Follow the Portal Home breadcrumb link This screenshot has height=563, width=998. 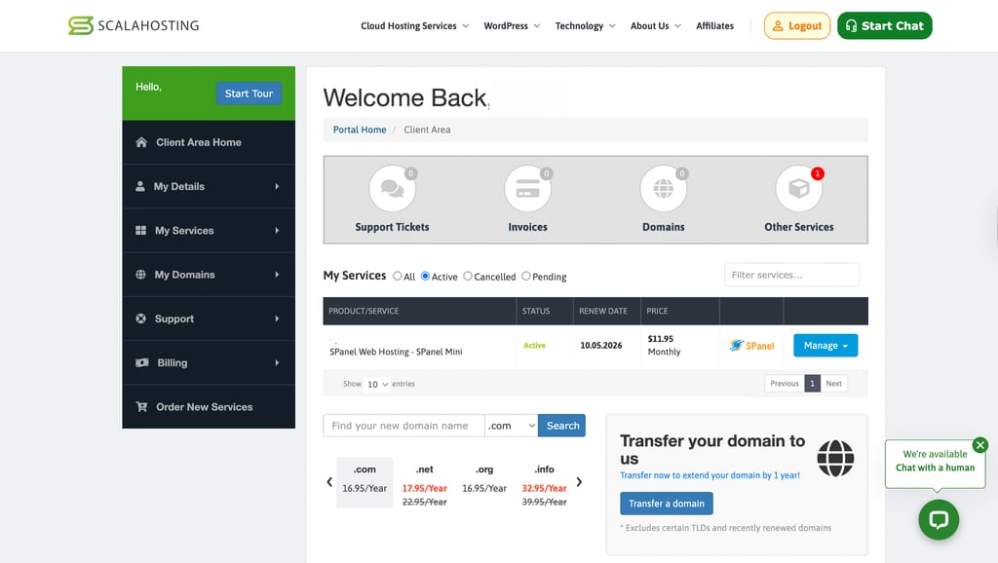(360, 130)
